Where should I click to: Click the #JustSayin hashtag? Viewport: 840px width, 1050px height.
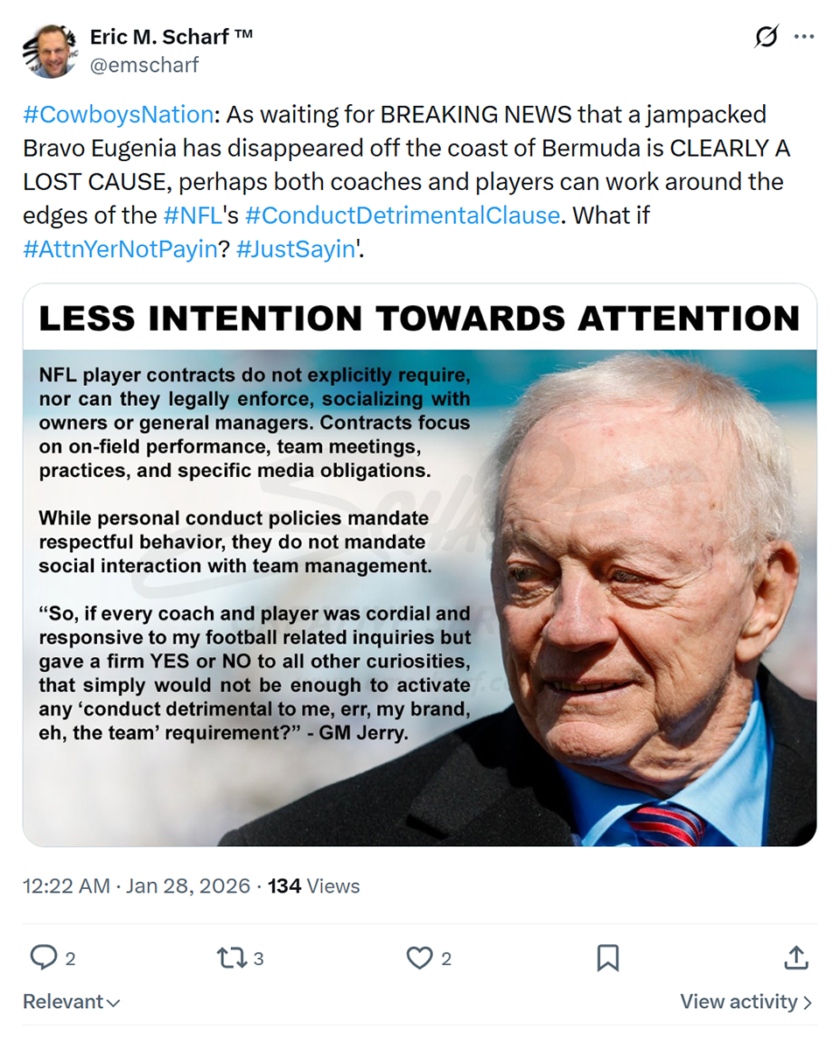(x=295, y=248)
